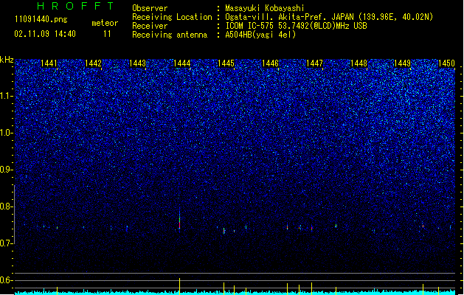The image size is (464, 295).
Task: Click the Observer label
Action: tap(150, 8)
